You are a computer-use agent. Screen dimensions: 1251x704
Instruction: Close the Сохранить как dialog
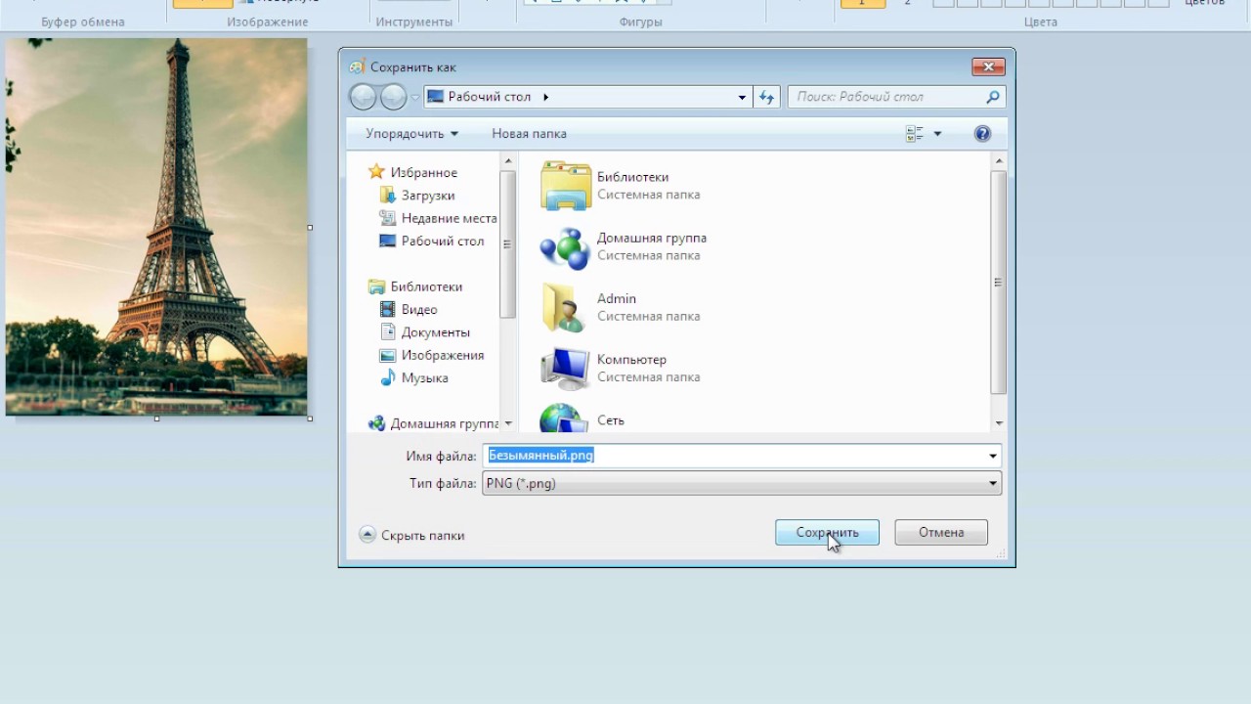[x=989, y=67]
